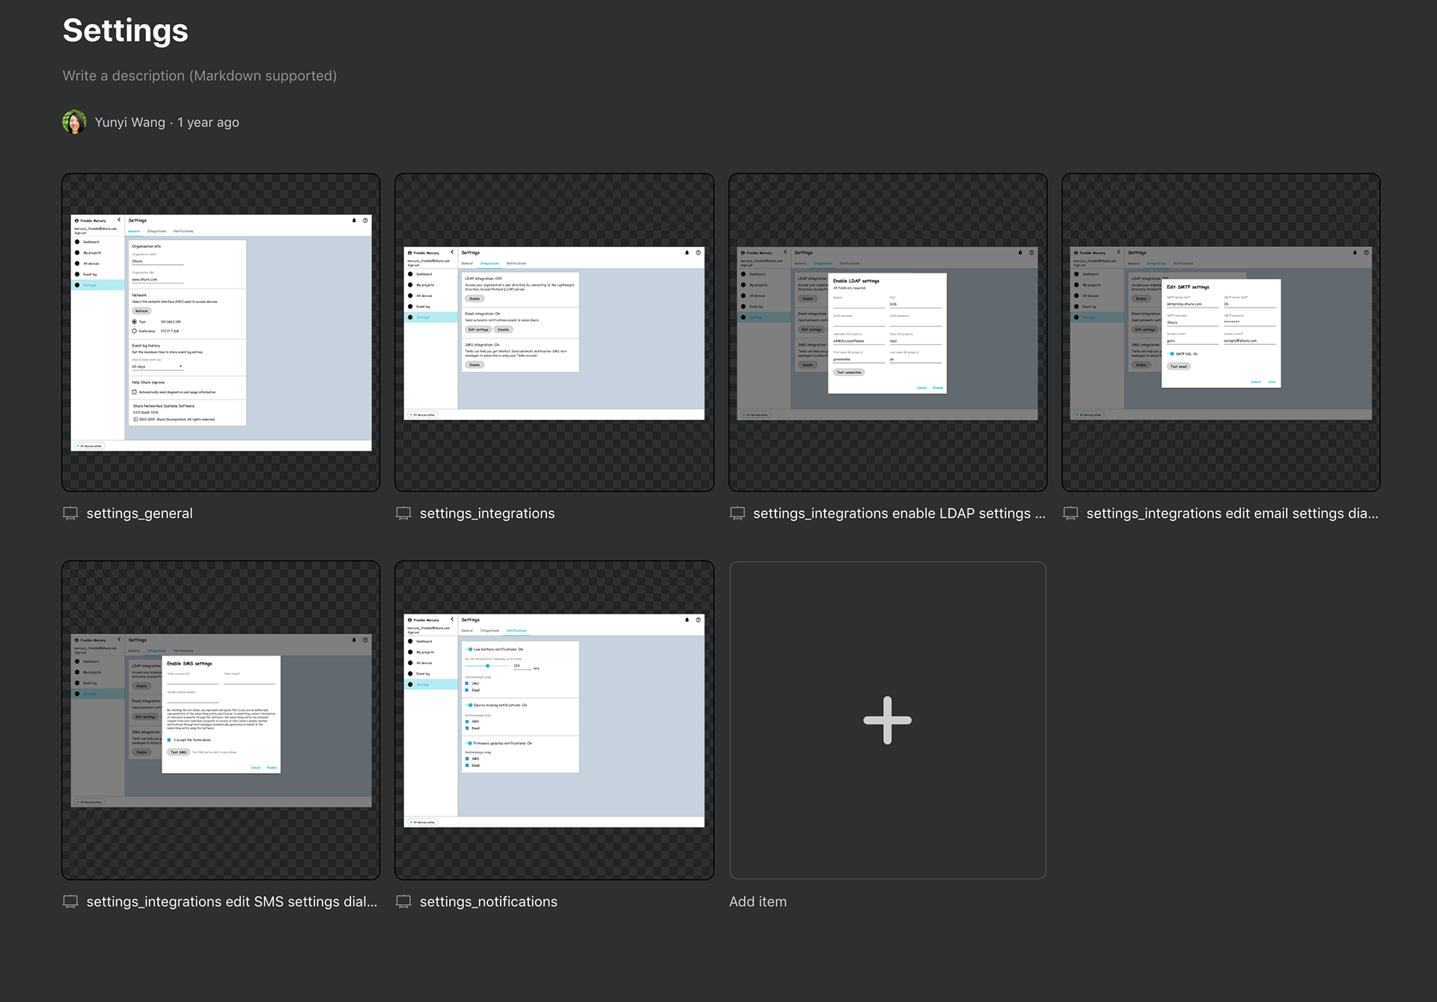Click the screen icon beside edit email settings

[1071, 513]
